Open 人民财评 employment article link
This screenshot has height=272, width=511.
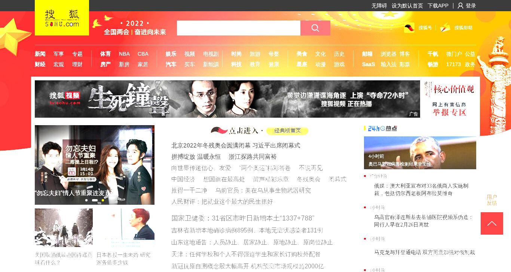pyautogui.click(x=222, y=201)
